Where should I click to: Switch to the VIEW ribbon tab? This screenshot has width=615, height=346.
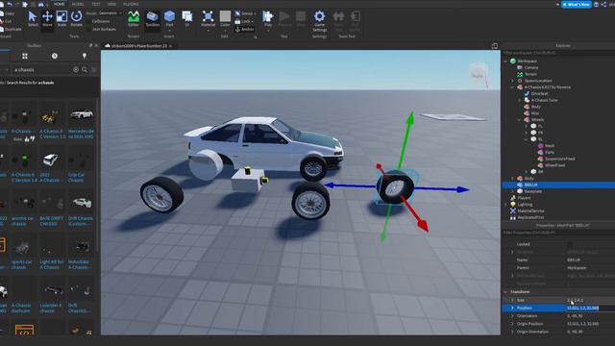coord(112,4)
